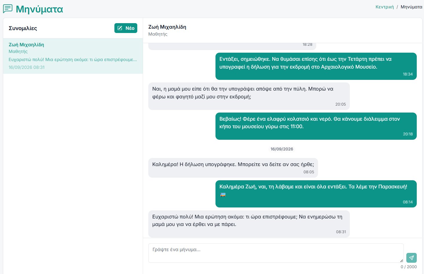Select the message about the Αρχαιολογικό Μουσείο
Screen dimensions: 424x274
[316, 66]
